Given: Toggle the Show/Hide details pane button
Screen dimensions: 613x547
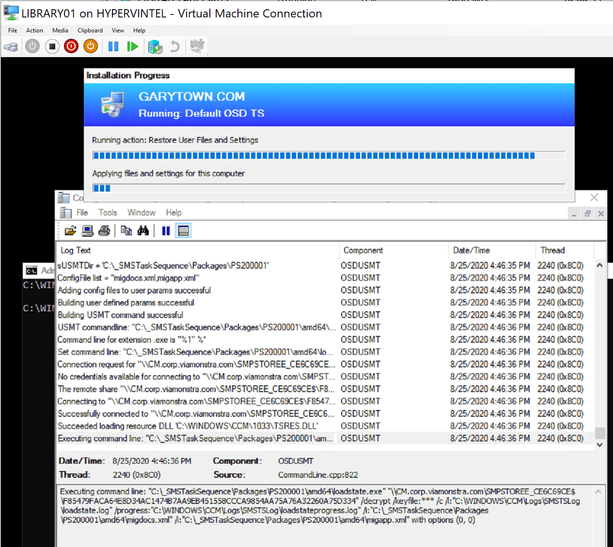Looking at the screenshot, I should pos(183,231).
